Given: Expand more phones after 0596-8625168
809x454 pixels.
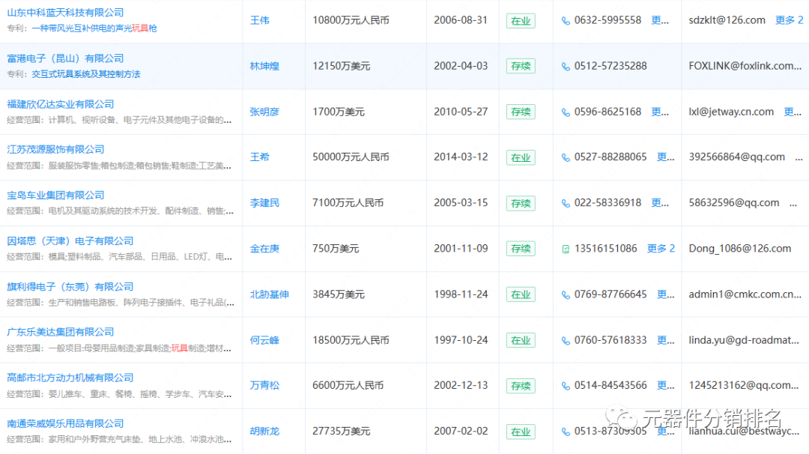Looking at the screenshot, I should pos(660,112).
